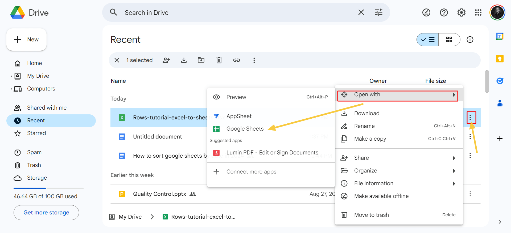Hide the side panel with the chevron

point(500,222)
